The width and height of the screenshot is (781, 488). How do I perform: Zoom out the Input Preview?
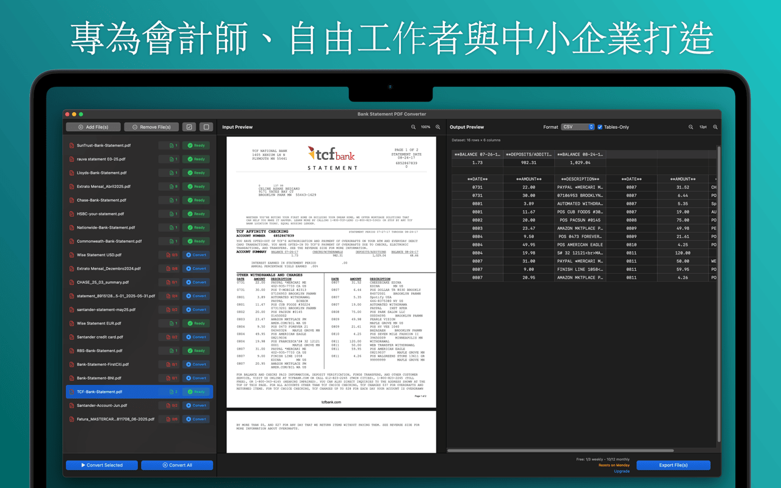click(x=413, y=127)
